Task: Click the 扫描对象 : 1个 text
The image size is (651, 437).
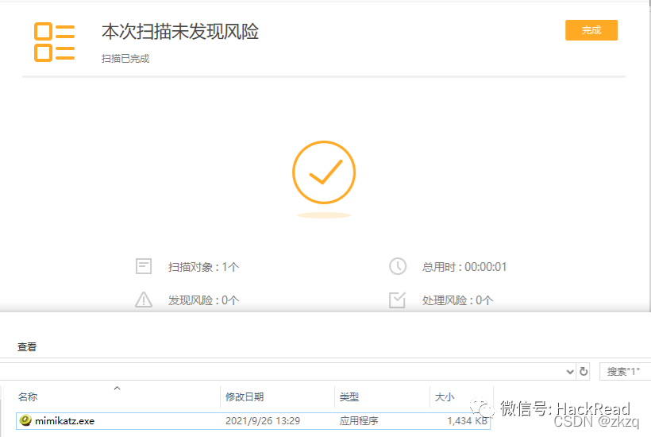Action: (203, 267)
